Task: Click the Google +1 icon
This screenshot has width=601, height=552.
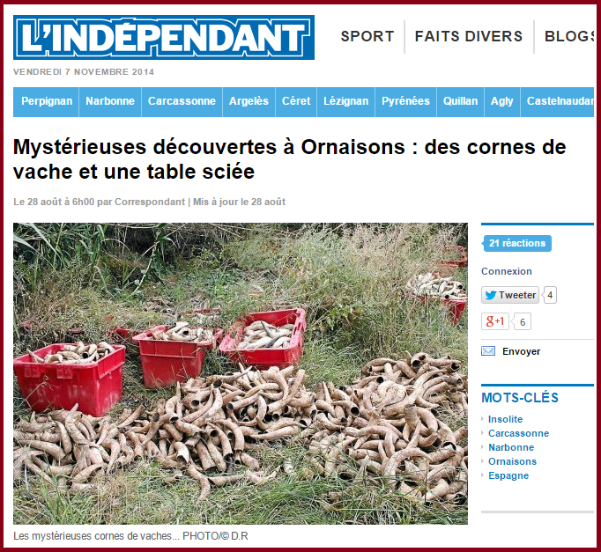Action: (x=495, y=321)
